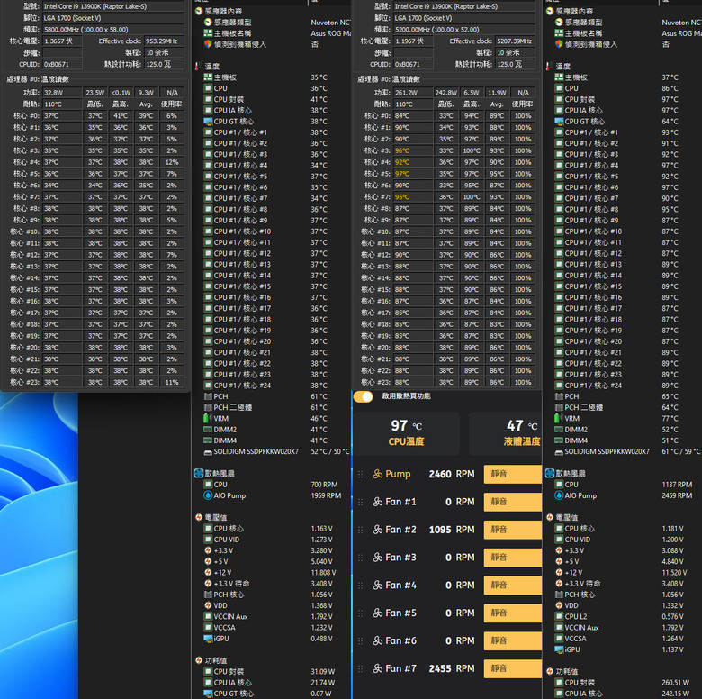The image size is (702, 699).
Task: Select CPU GT 核心 row reading 64 °C
Action: tap(627, 122)
